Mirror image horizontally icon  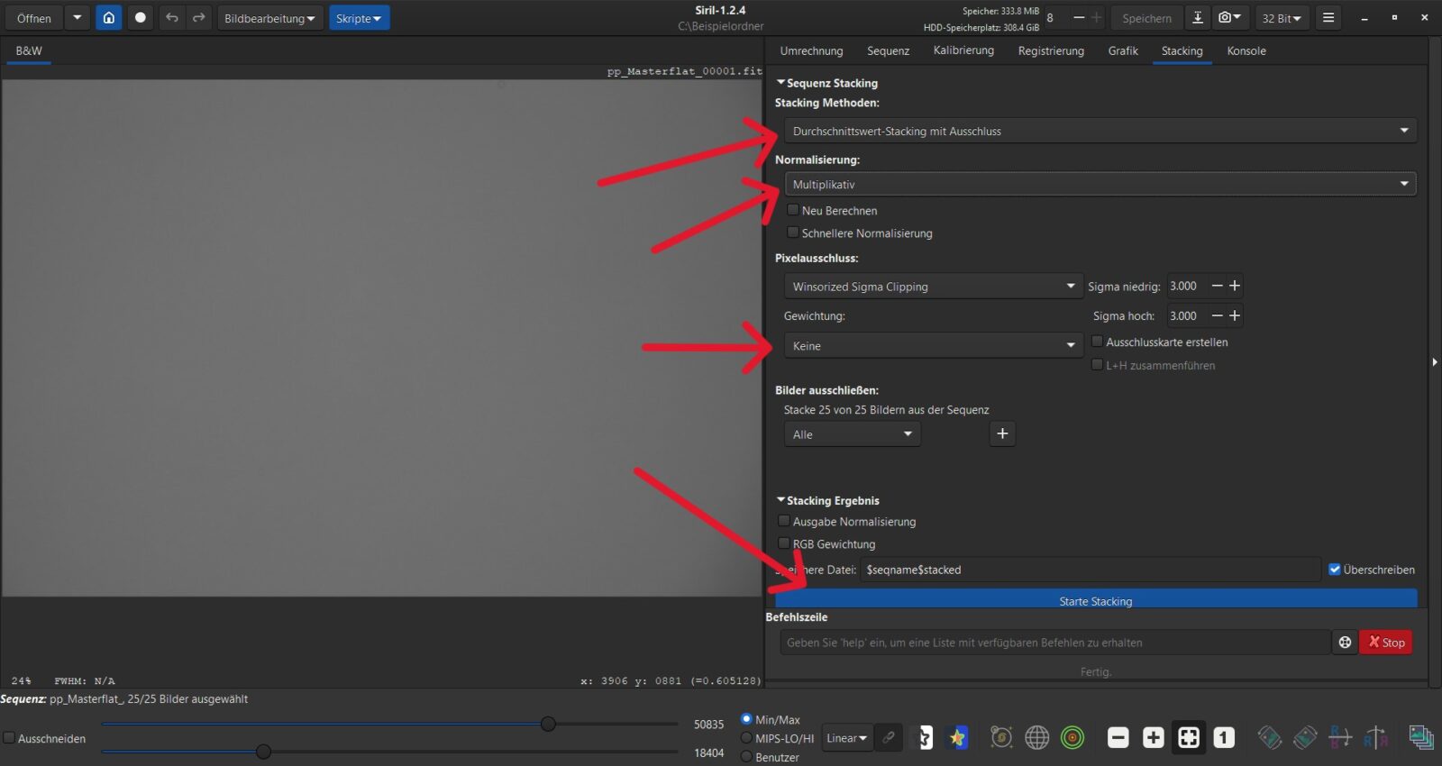pos(1340,738)
